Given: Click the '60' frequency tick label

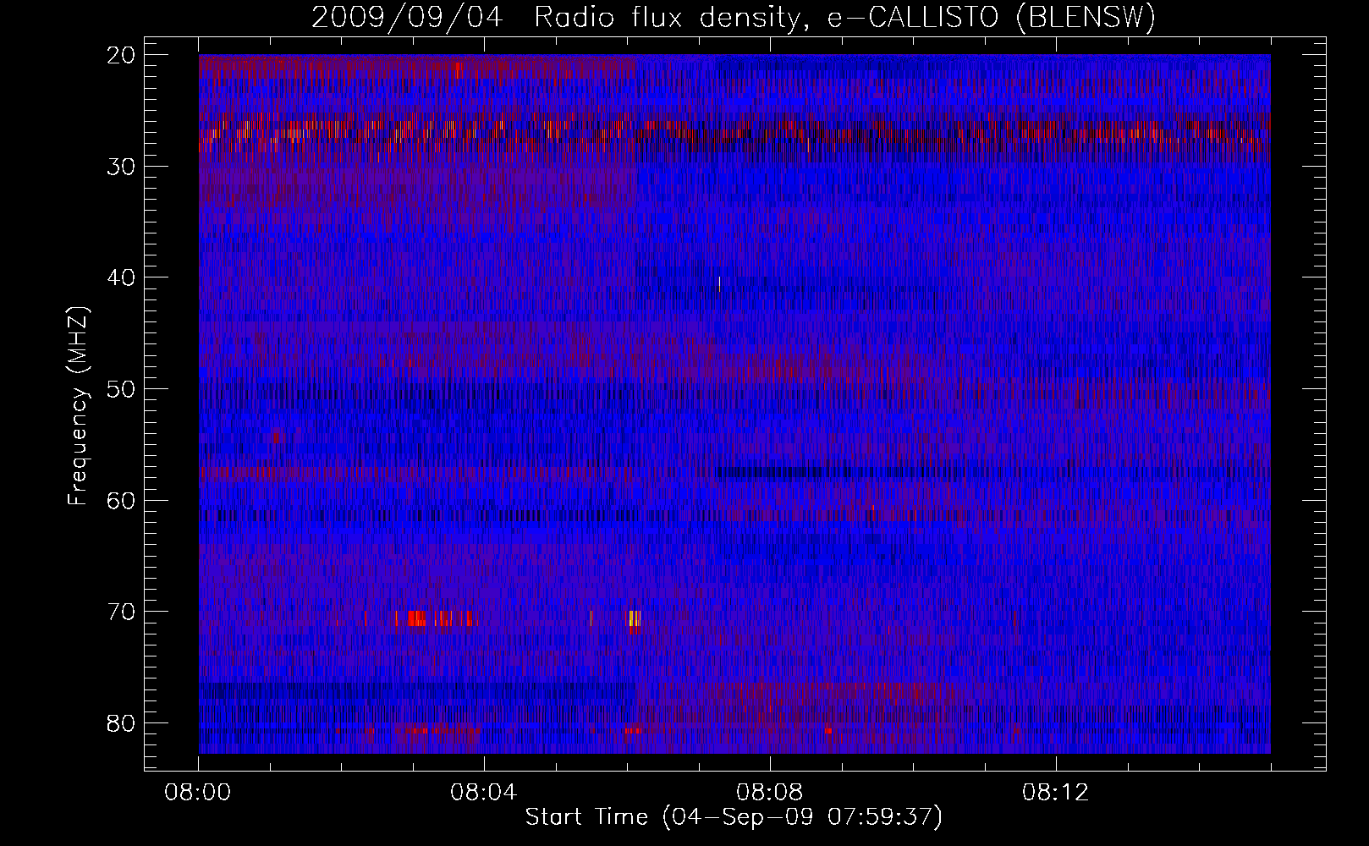Looking at the screenshot, I should [123, 501].
